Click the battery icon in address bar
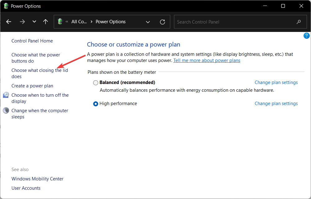The width and height of the screenshot is (311, 199). point(60,22)
